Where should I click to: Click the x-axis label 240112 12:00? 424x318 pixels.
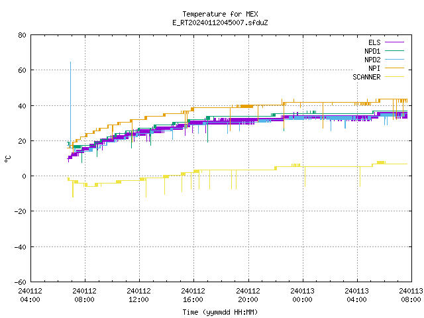[x=138, y=295]
